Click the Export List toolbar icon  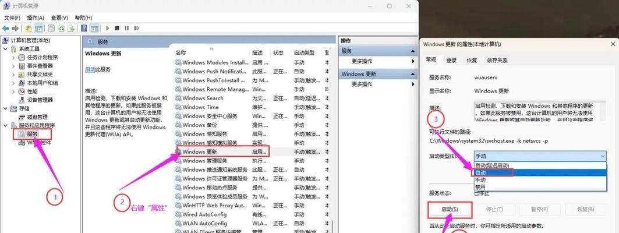tap(71, 29)
